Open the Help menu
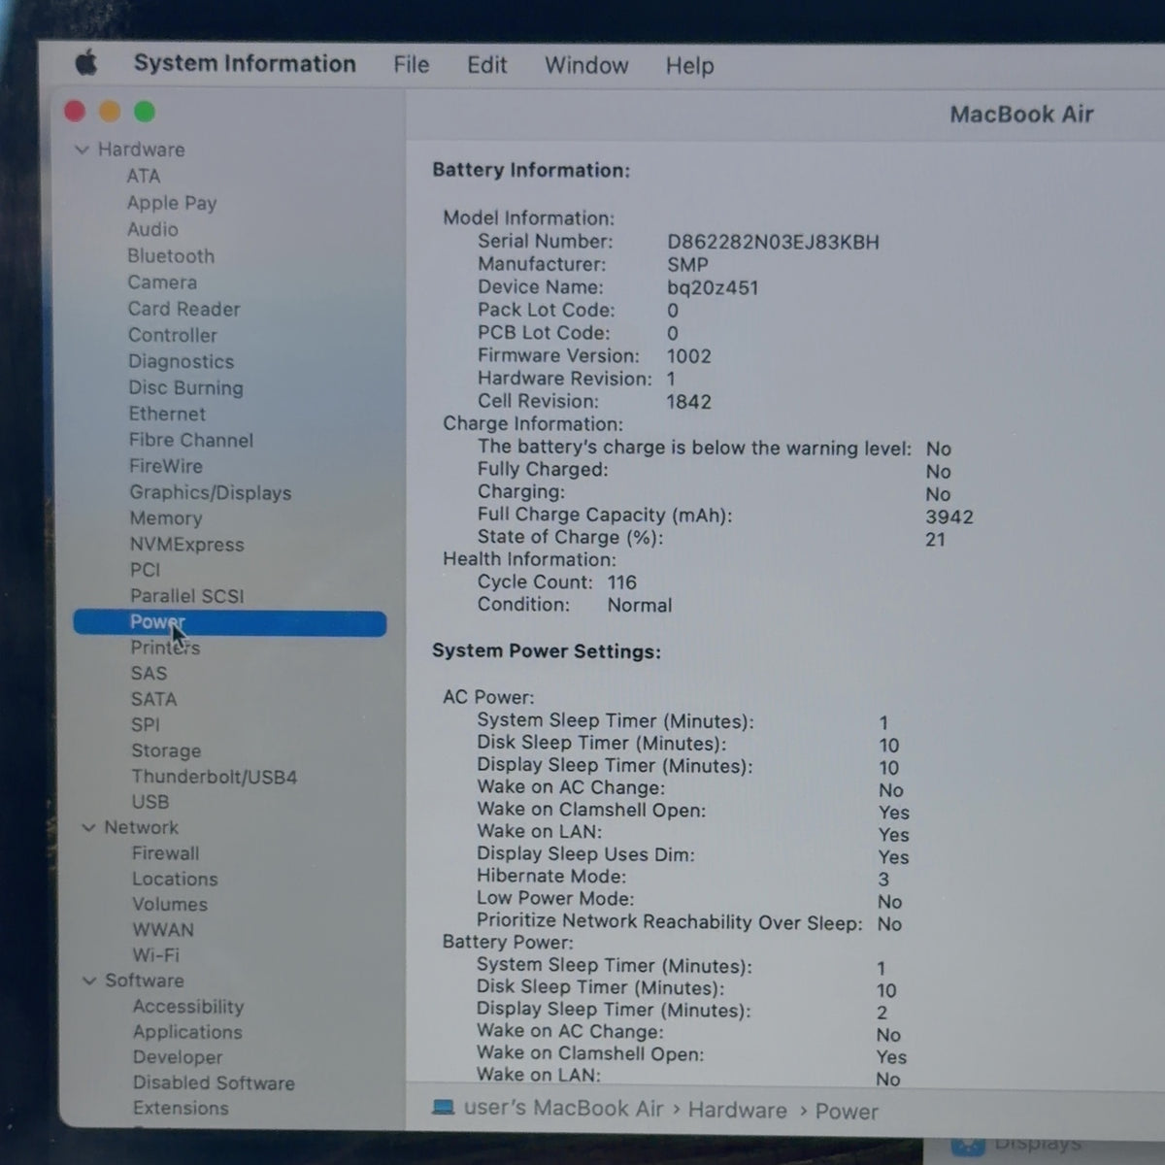Viewport: 1165px width, 1165px height. pyautogui.click(x=689, y=66)
